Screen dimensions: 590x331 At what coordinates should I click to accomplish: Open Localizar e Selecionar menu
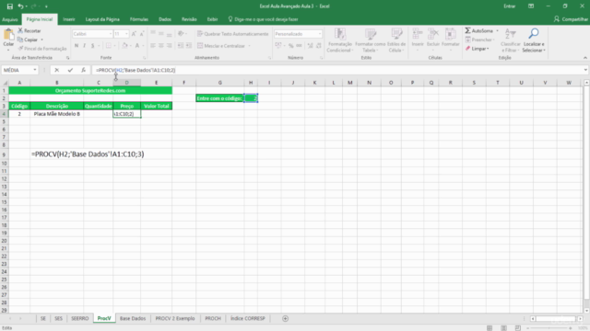click(534, 40)
